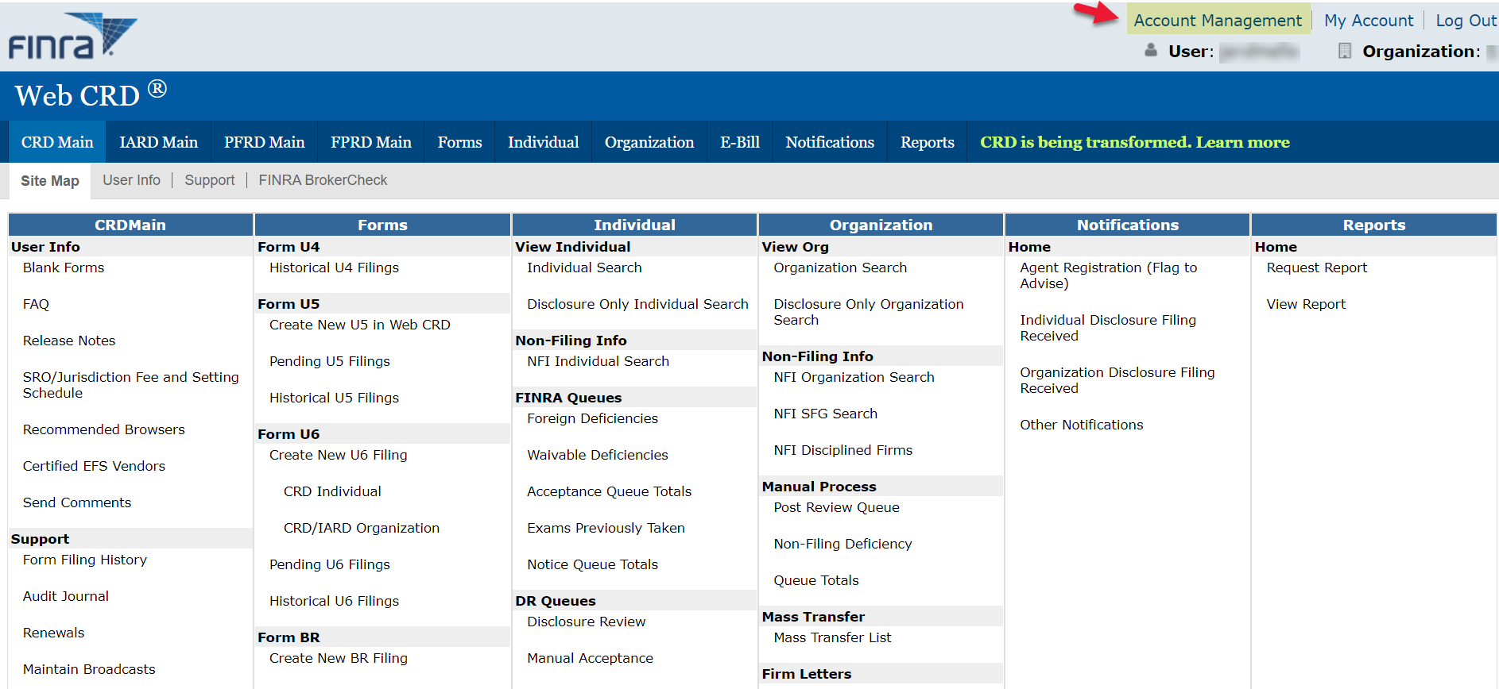Image resolution: width=1499 pixels, height=689 pixels.
Task: Open the Audit Journal link
Action: pyautogui.click(x=65, y=596)
